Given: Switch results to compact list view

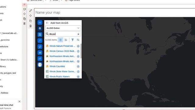Looking at the screenshot, I should click(60, 40).
